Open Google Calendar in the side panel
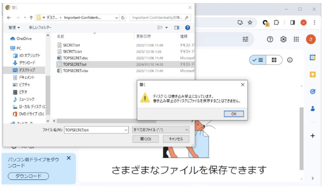324x189 pixels. 313,57
